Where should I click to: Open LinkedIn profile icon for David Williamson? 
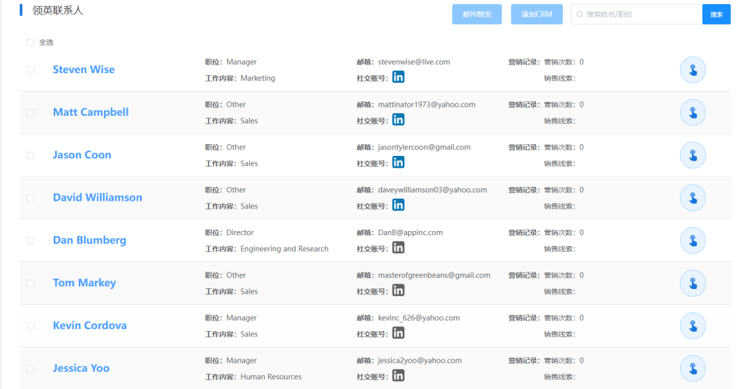pyautogui.click(x=398, y=205)
